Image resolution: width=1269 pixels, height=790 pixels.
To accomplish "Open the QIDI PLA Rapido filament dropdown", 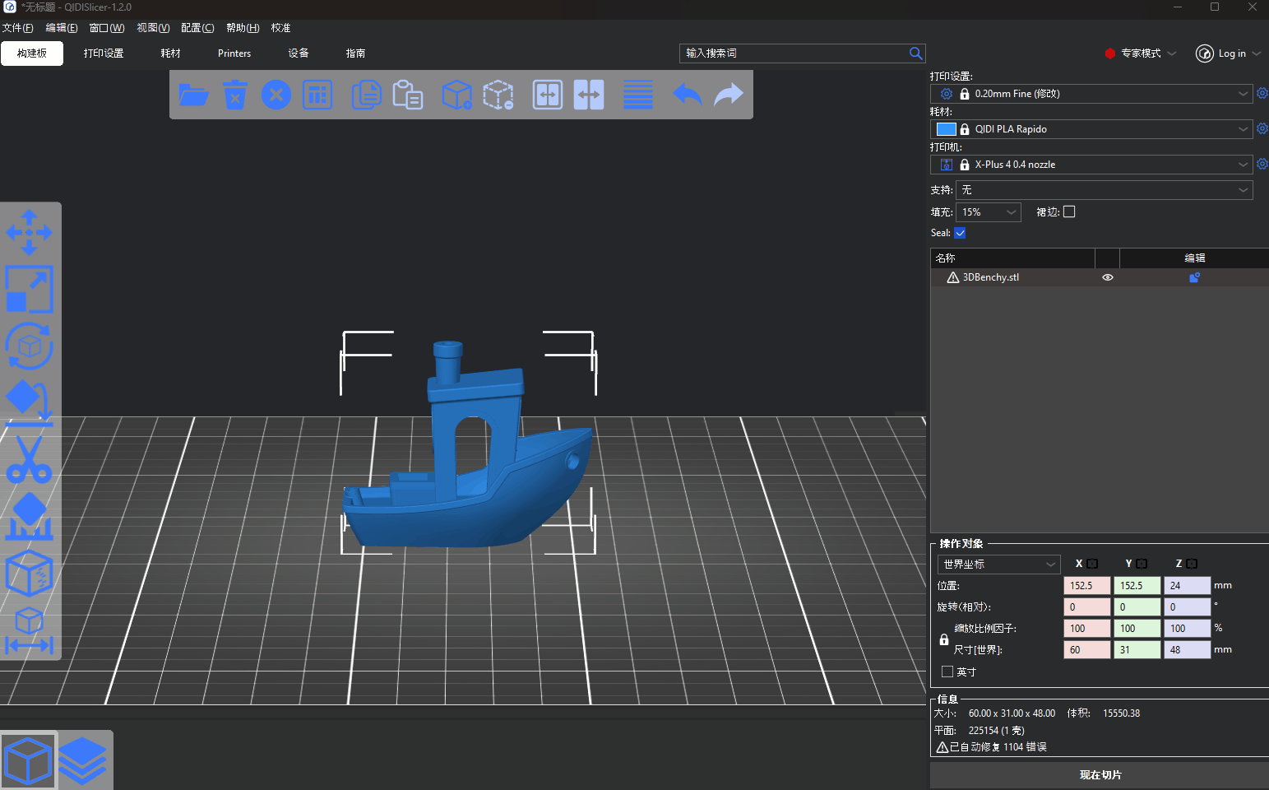I will 1091,129.
